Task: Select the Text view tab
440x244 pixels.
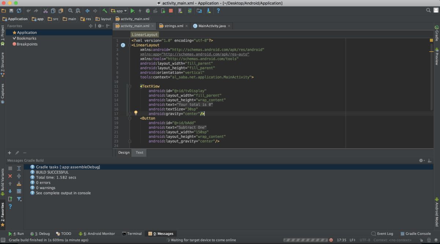Action: click(x=140, y=153)
